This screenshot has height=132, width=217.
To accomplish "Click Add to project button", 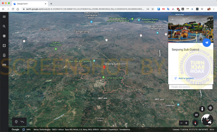I will (184, 78).
